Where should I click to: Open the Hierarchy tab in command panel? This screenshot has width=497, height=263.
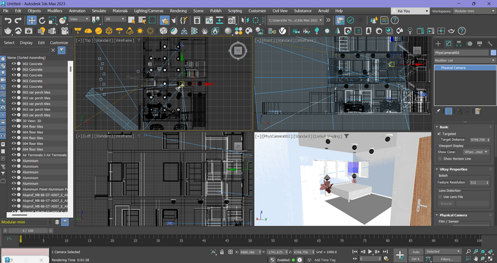458,43
